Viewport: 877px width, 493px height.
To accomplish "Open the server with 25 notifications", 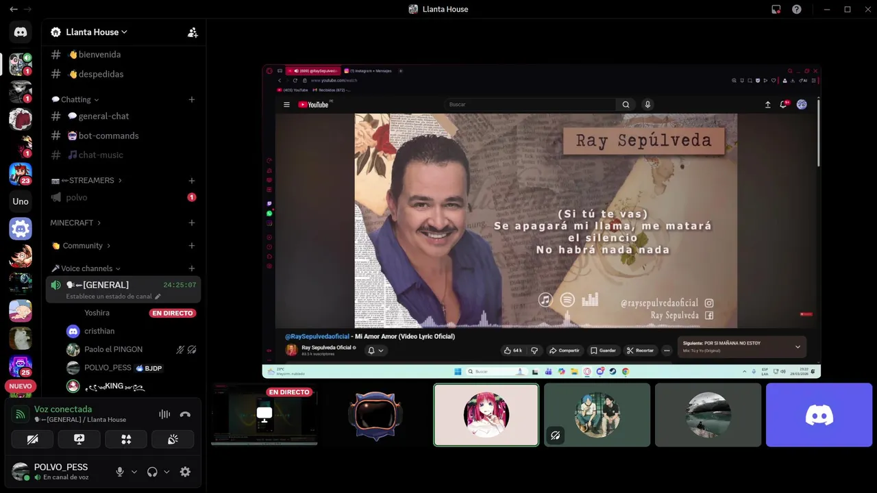I will (21, 366).
